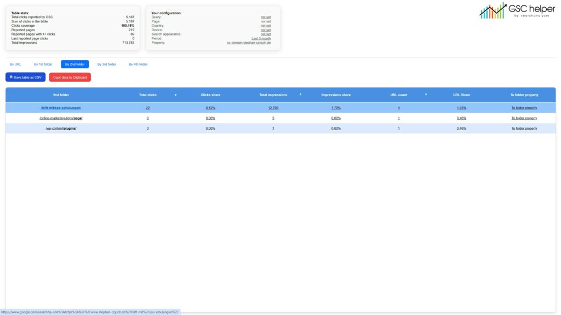
Task: Open To folder property for online-marketing-tipps row
Action: tap(524, 118)
